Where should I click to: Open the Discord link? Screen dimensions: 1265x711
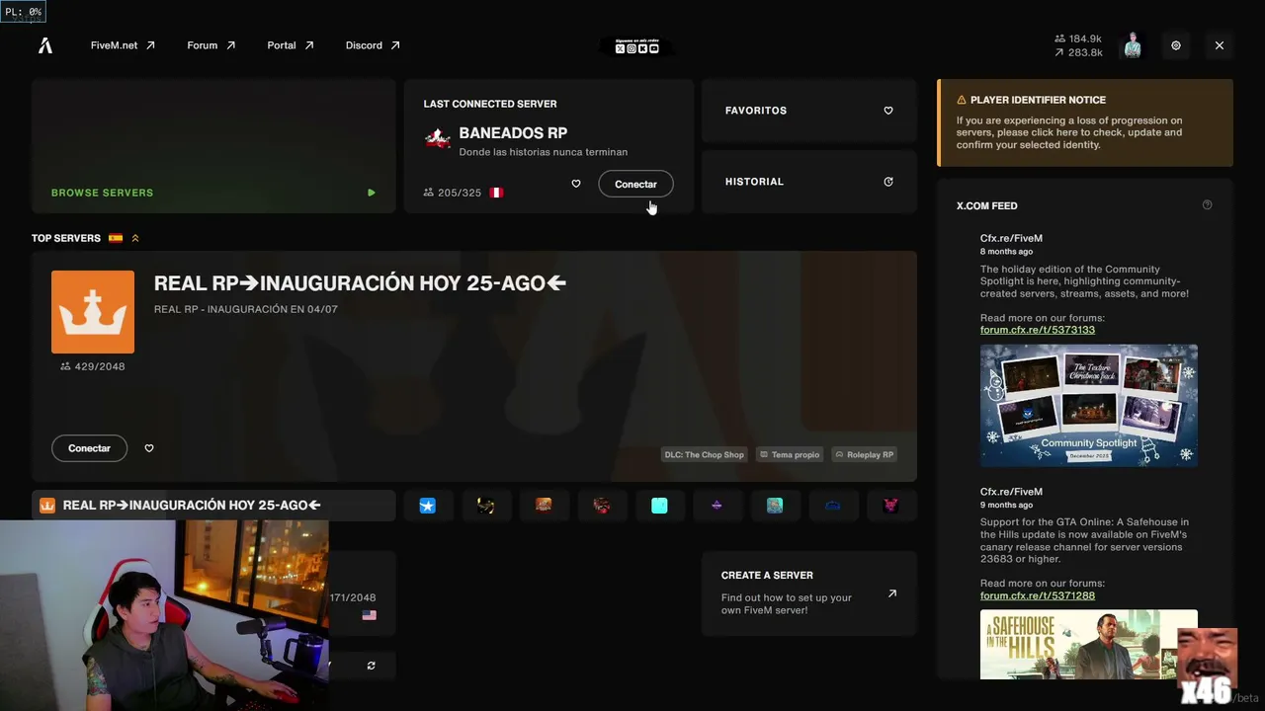[x=373, y=45]
